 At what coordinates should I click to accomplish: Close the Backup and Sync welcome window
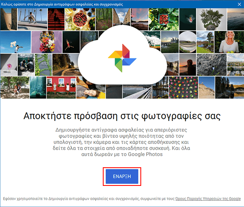click(239, 4)
